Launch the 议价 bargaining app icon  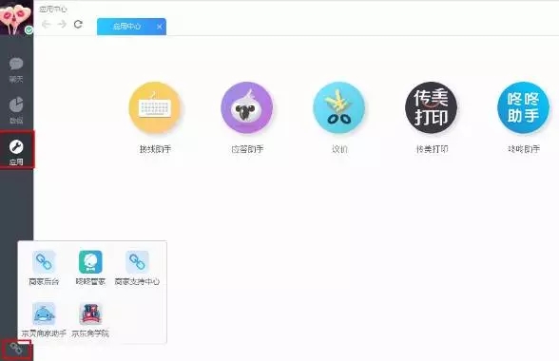click(x=339, y=107)
